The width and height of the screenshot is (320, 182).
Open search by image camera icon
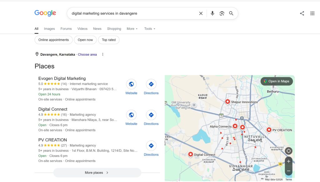(x=222, y=13)
